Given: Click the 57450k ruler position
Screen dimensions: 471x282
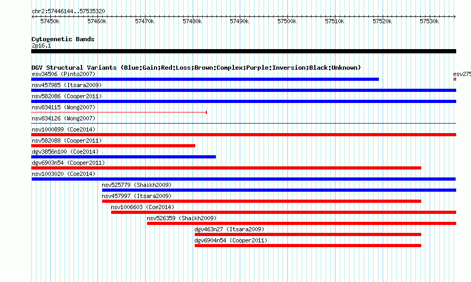Looking at the screenshot, I should click(x=50, y=21).
